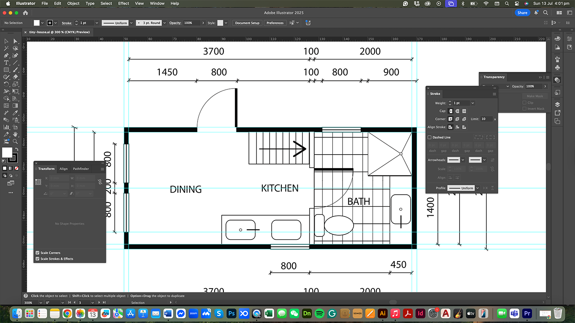Click the Share button
The width and height of the screenshot is (575, 323).
522,13
